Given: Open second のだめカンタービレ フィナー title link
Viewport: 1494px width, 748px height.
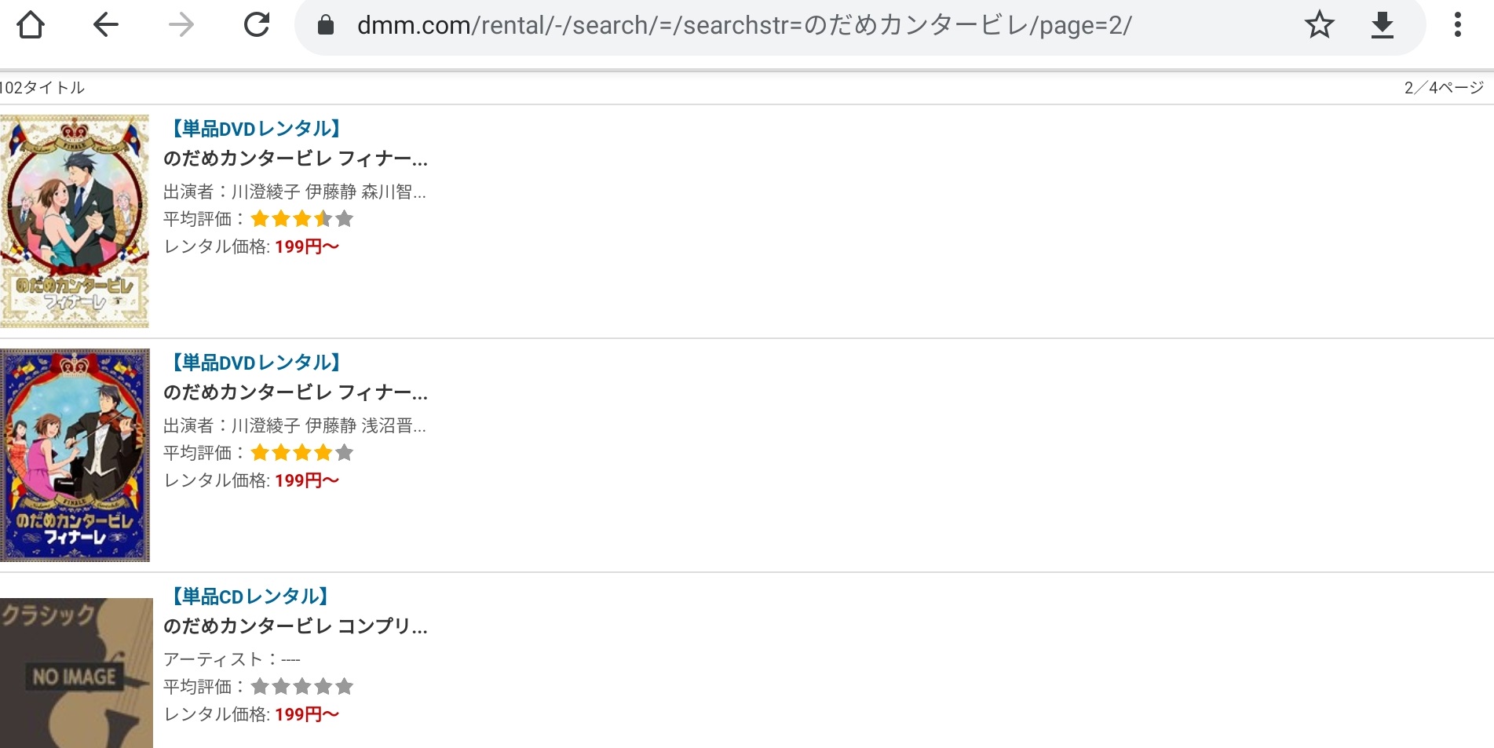Looking at the screenshot, I should tap(295, 392).
